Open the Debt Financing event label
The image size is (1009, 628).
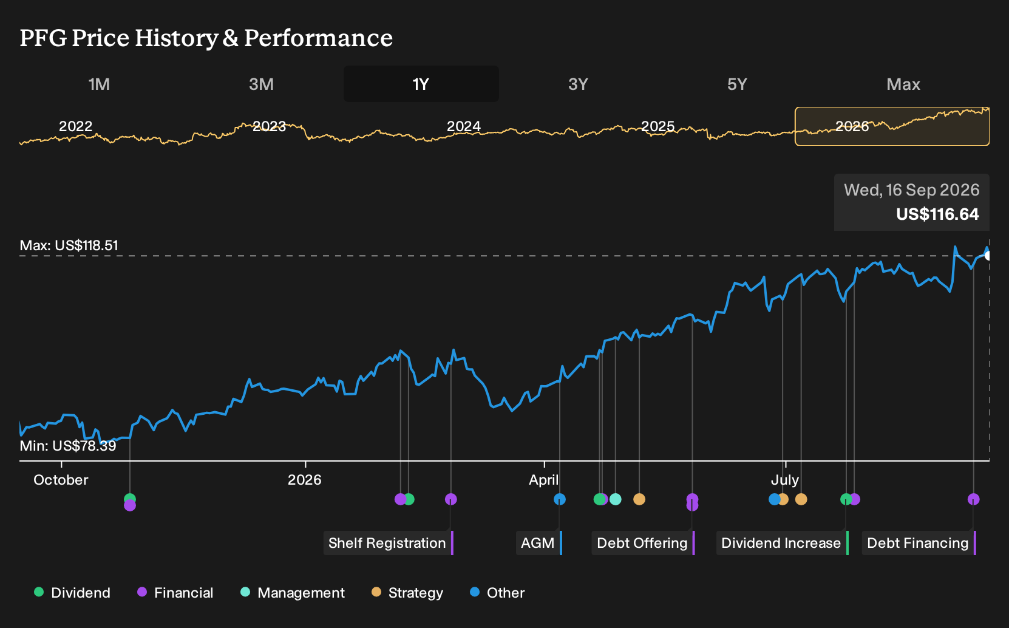919,543
